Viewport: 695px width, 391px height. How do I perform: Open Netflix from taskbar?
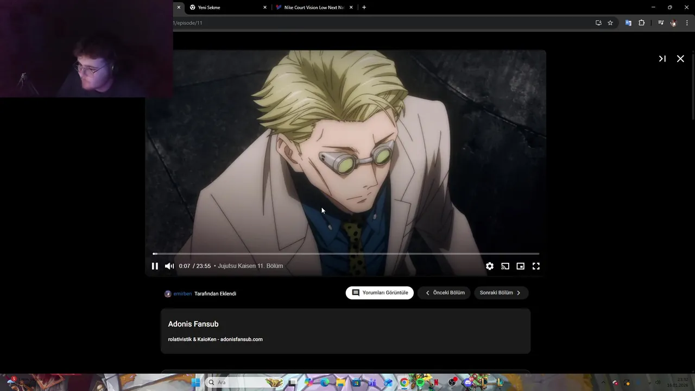coord(436,382)
